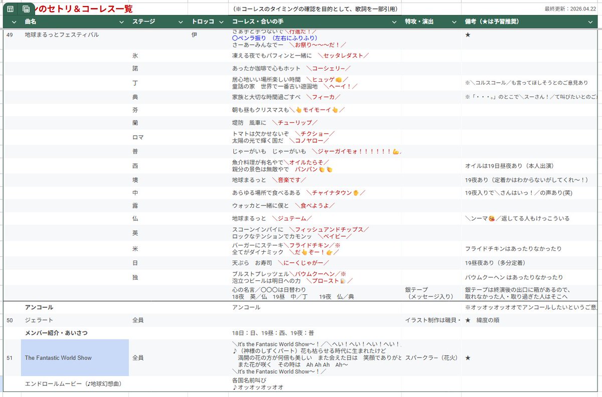Image resolution: width=602 pixels, height=397 pixels.
Task: Select stage cell 墺
Action: point(158,180)
